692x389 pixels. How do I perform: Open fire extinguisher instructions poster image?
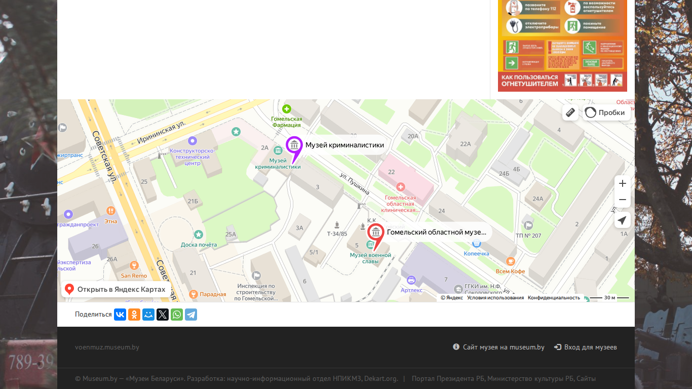point(562,46)
